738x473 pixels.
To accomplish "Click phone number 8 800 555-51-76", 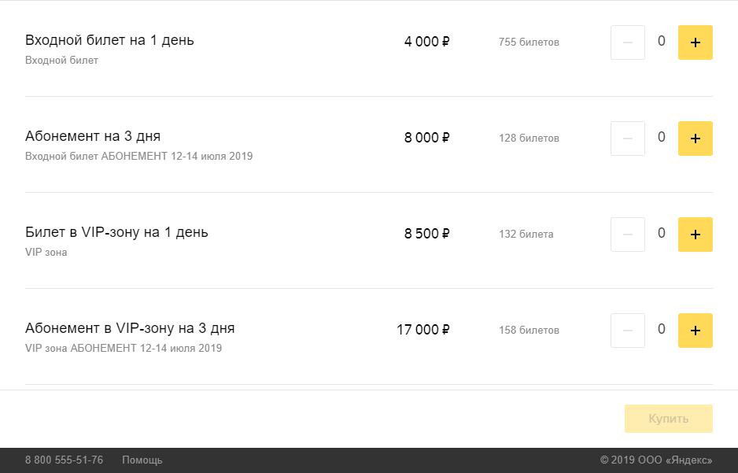I will (64, 460).
